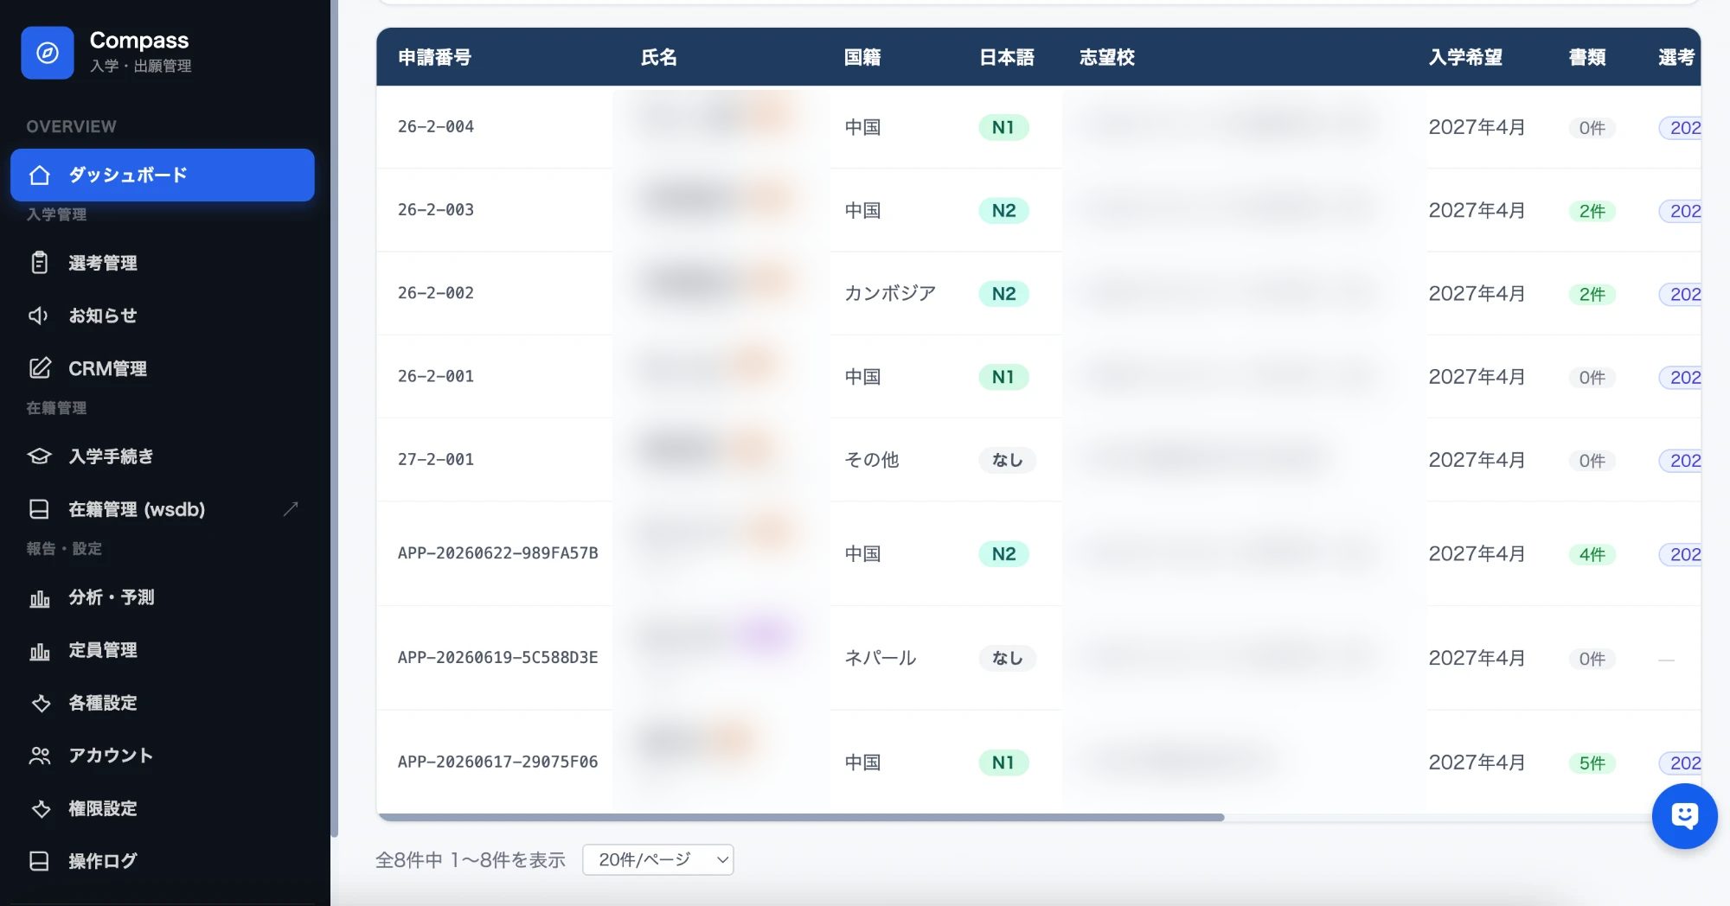Sort by 氏名 column header
The height and width of the screenshot is (906, 1730).
(658, 57)
